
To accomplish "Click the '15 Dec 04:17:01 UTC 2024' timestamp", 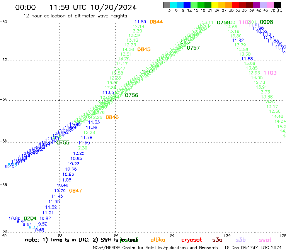I will pyautogui.click(x=253, y=248).
